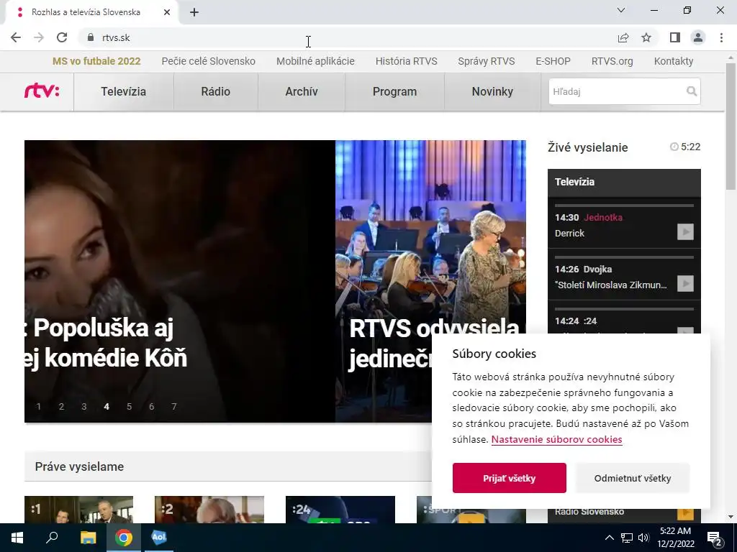Open a new browser tab
The image size is (737, 552).
194,12
